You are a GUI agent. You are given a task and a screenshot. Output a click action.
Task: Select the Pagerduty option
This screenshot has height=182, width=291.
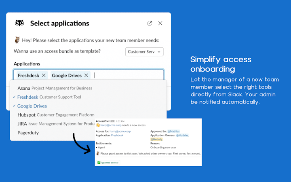pyautogui.click(x=53, y=133)
